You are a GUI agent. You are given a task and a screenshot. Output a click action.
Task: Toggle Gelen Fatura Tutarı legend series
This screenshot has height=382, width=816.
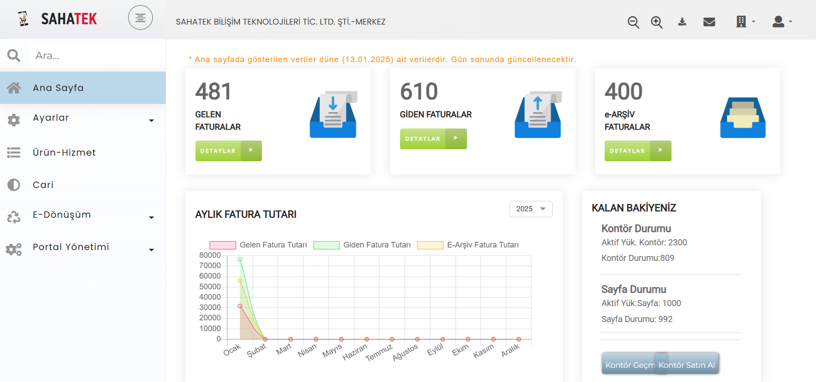click(258, 245)
